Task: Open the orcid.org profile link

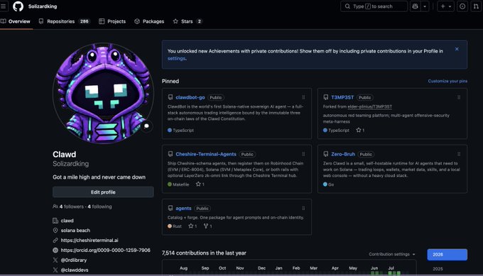Action: click(105, 250)
